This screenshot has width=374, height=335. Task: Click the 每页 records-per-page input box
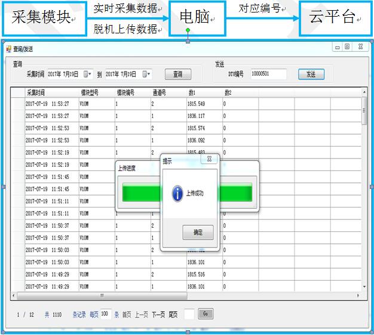(105, 314)
